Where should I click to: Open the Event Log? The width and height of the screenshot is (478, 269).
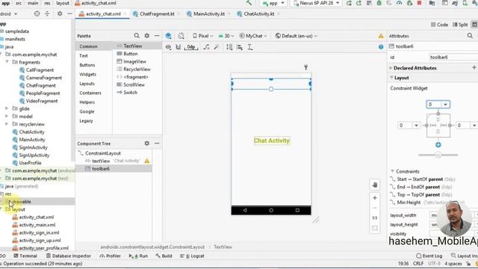pos(429,256)
